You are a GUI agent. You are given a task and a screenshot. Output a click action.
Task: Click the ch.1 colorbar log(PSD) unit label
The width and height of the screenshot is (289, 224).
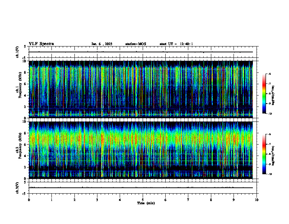pyautogui.click(x=273, y=95)
